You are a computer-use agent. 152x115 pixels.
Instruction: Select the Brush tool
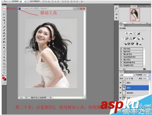pos(4,30)
